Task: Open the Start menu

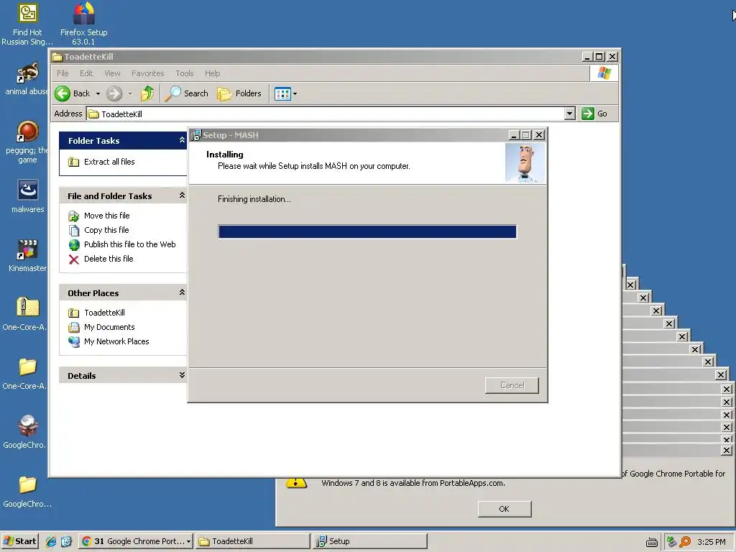Action: click(x=19, y=541)
